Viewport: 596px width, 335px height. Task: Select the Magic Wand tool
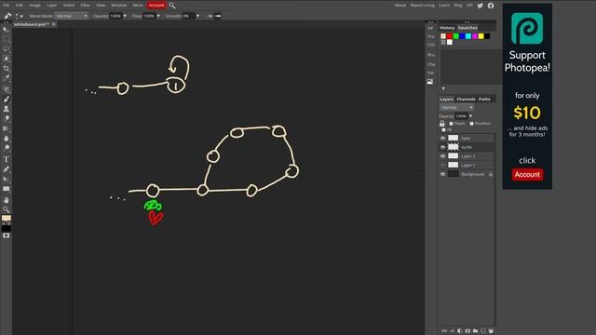(7, 59)
